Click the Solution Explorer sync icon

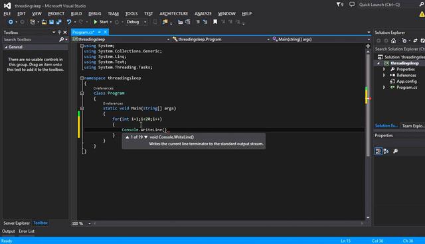pyautogui.click(x=415, y=41)
